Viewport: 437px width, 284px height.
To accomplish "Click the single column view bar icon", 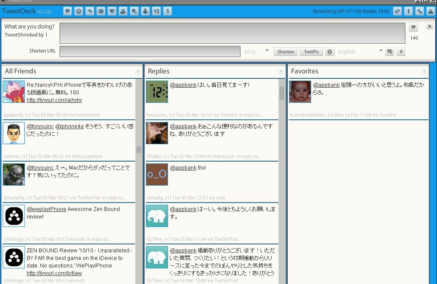I will pyautogui.click(x=409, y=11).
